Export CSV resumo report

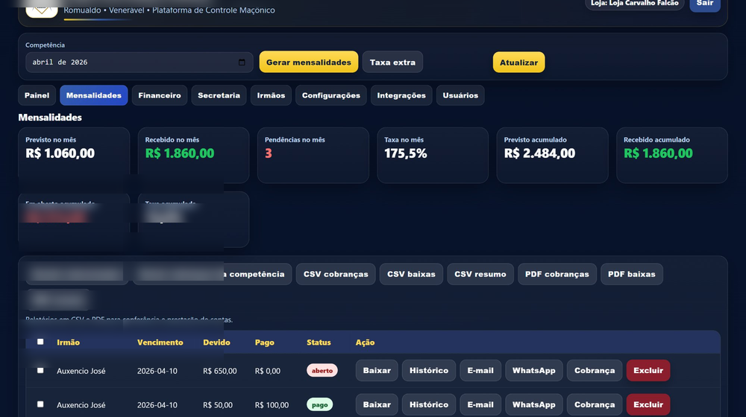pyautogui.click(x=480, y=274)
